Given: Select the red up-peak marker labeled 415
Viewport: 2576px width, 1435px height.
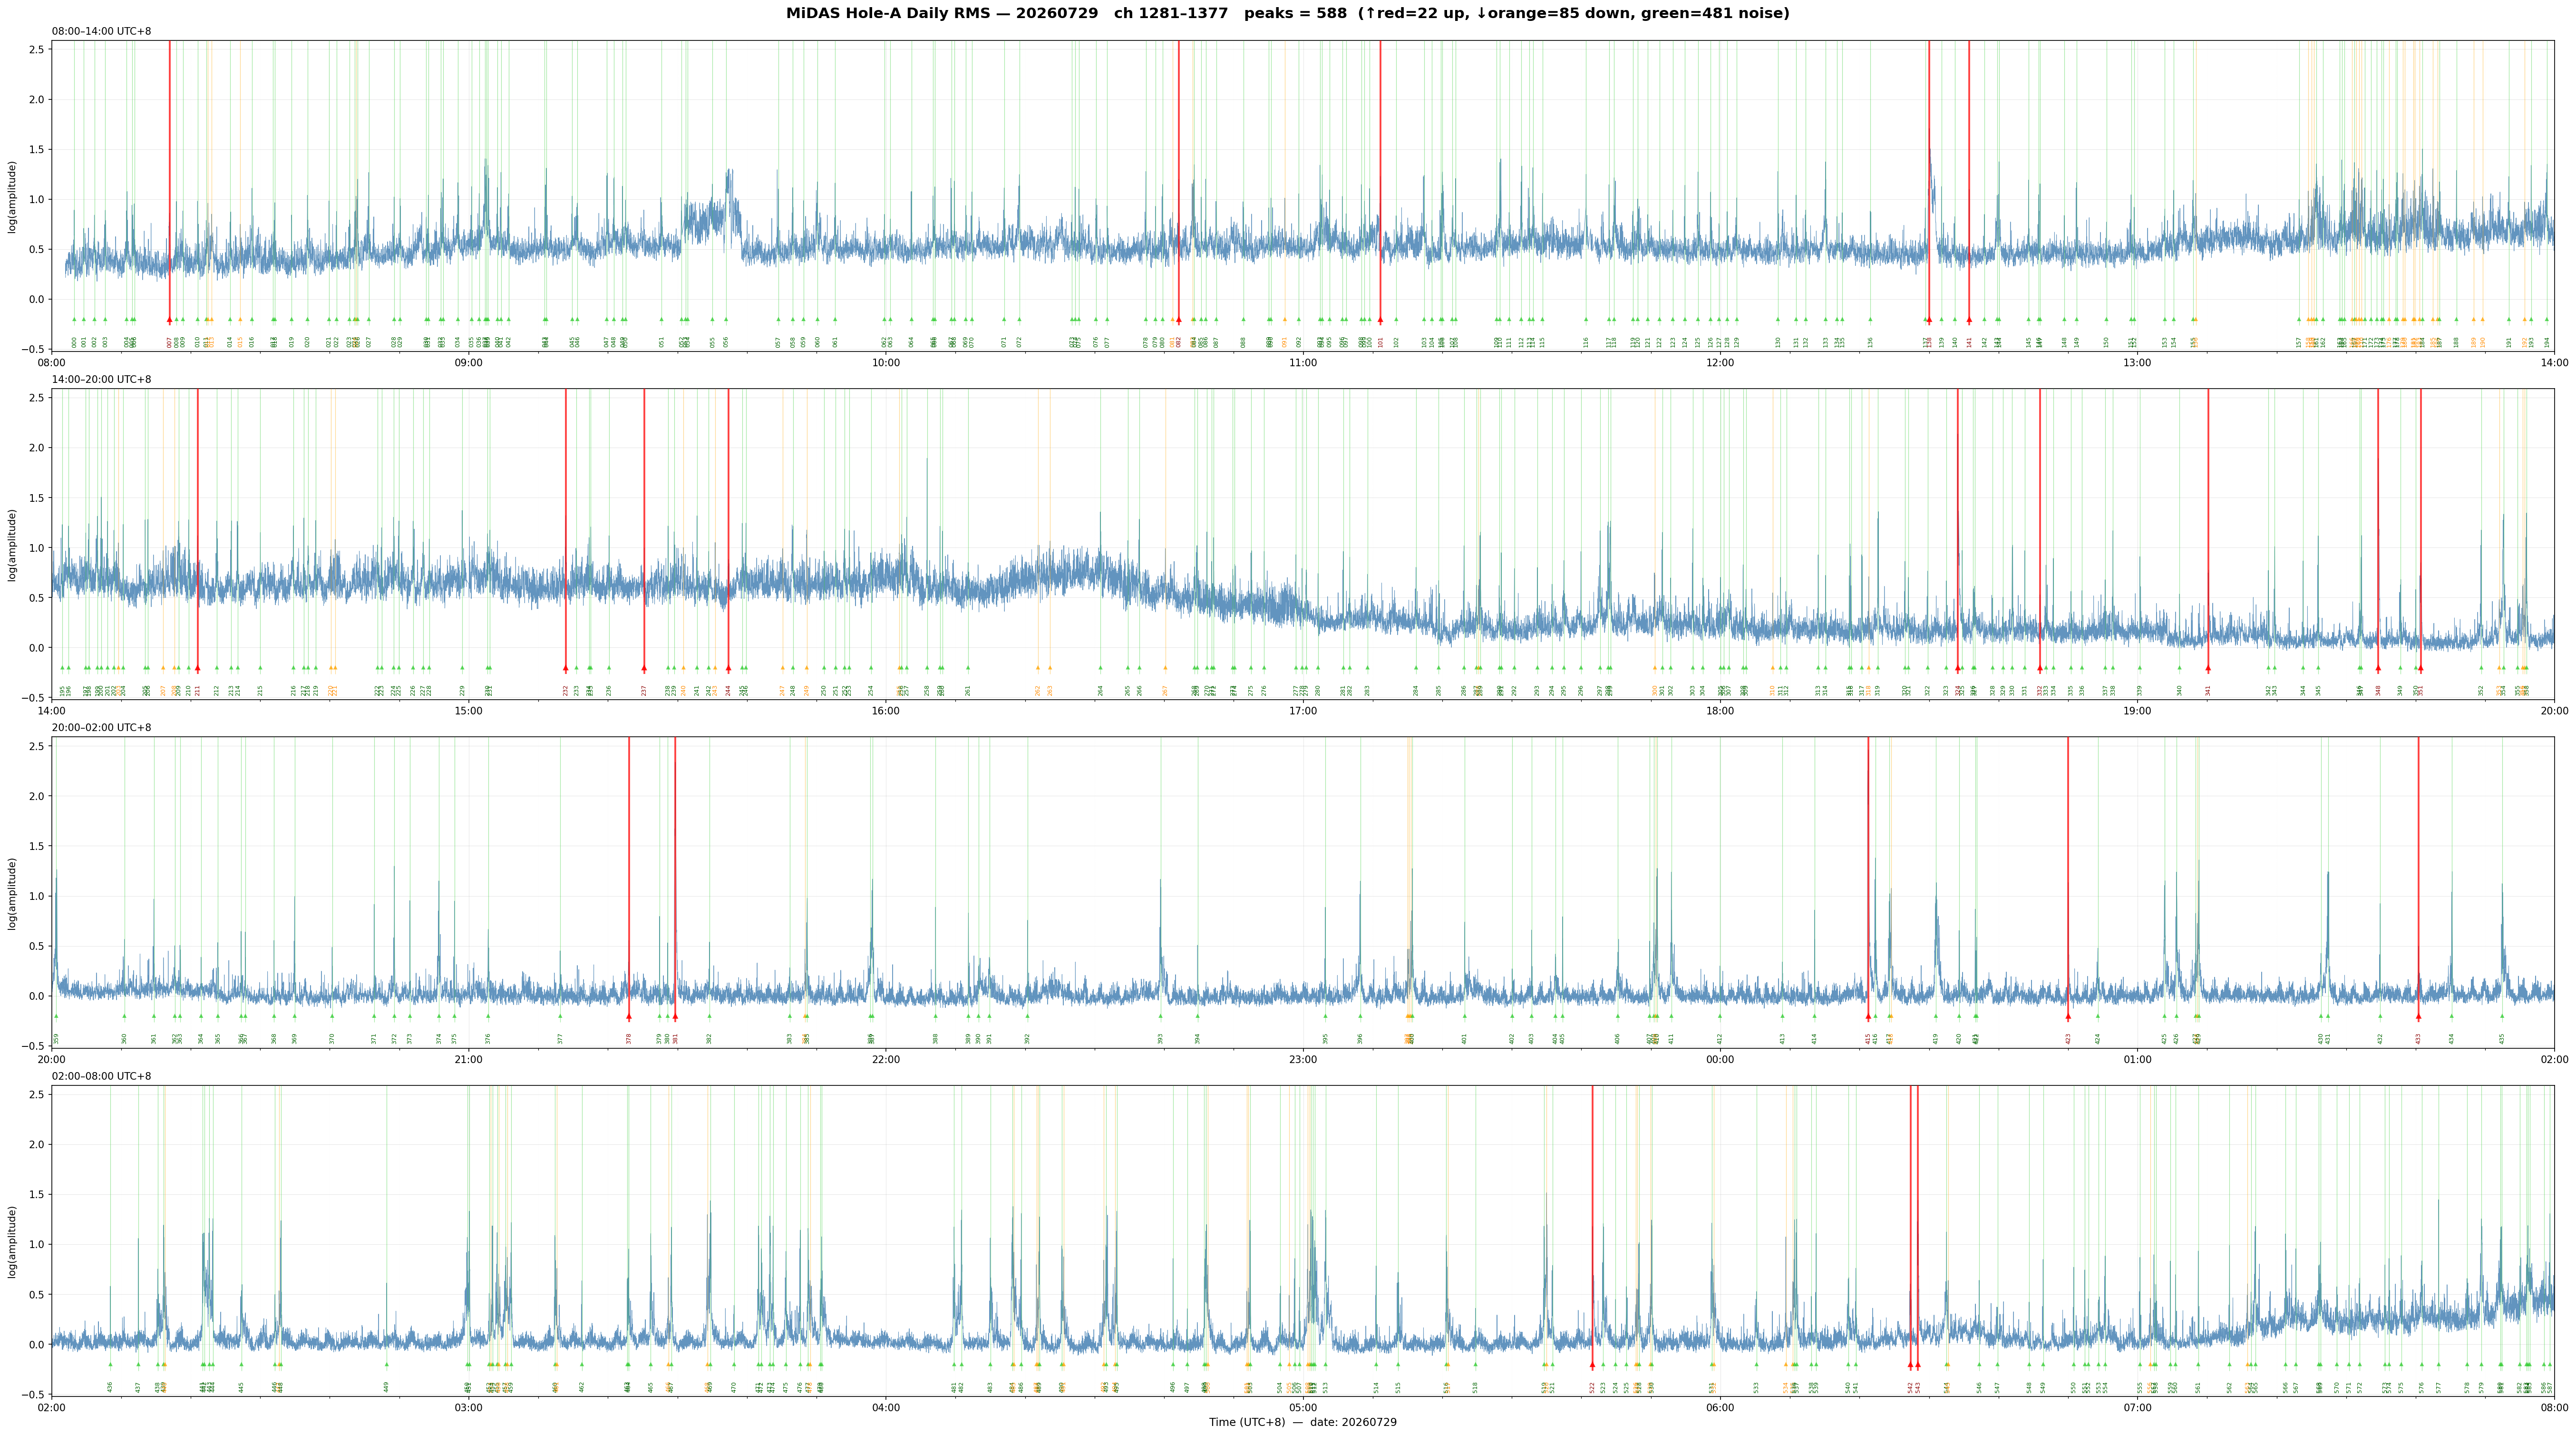Looking at the screenshot, I should pos(1868,1016).
